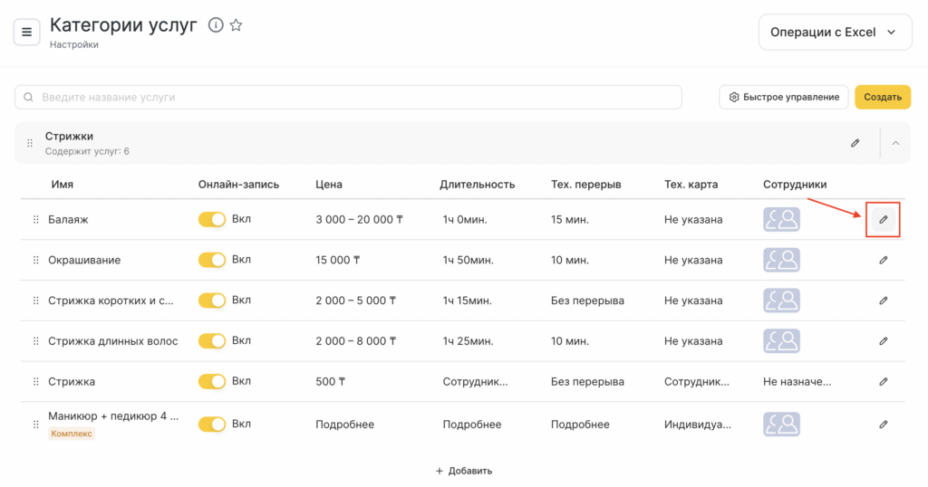Image resolution: width=928 pixels, height=487 pixels.
Task: Click drag handle for Стрижки category
Action: tap(30, 143)
